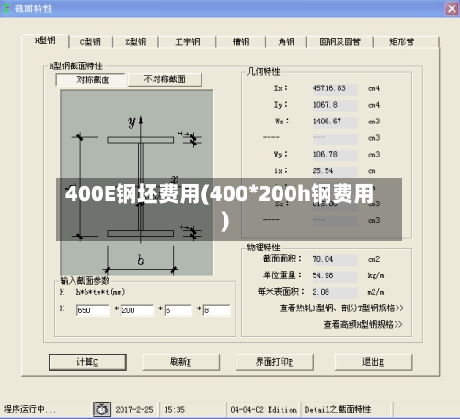The image size is (460, 419).
Task: Select 不对称截面 section mode
Action: [165, 79]
